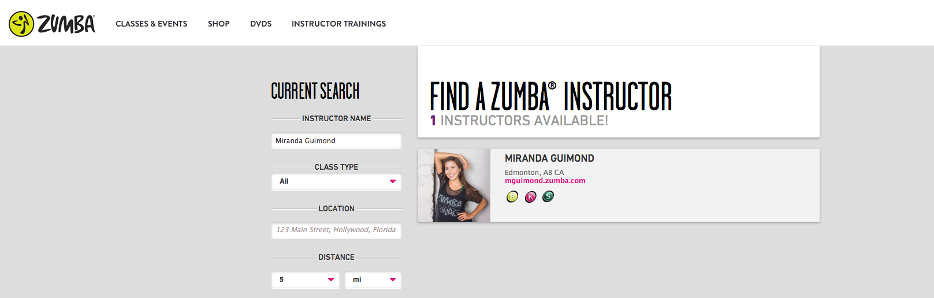This screenshot has width=934, height=298.
Task: Open the distance unit dropdown showing mi
Action: click(373, 280)
